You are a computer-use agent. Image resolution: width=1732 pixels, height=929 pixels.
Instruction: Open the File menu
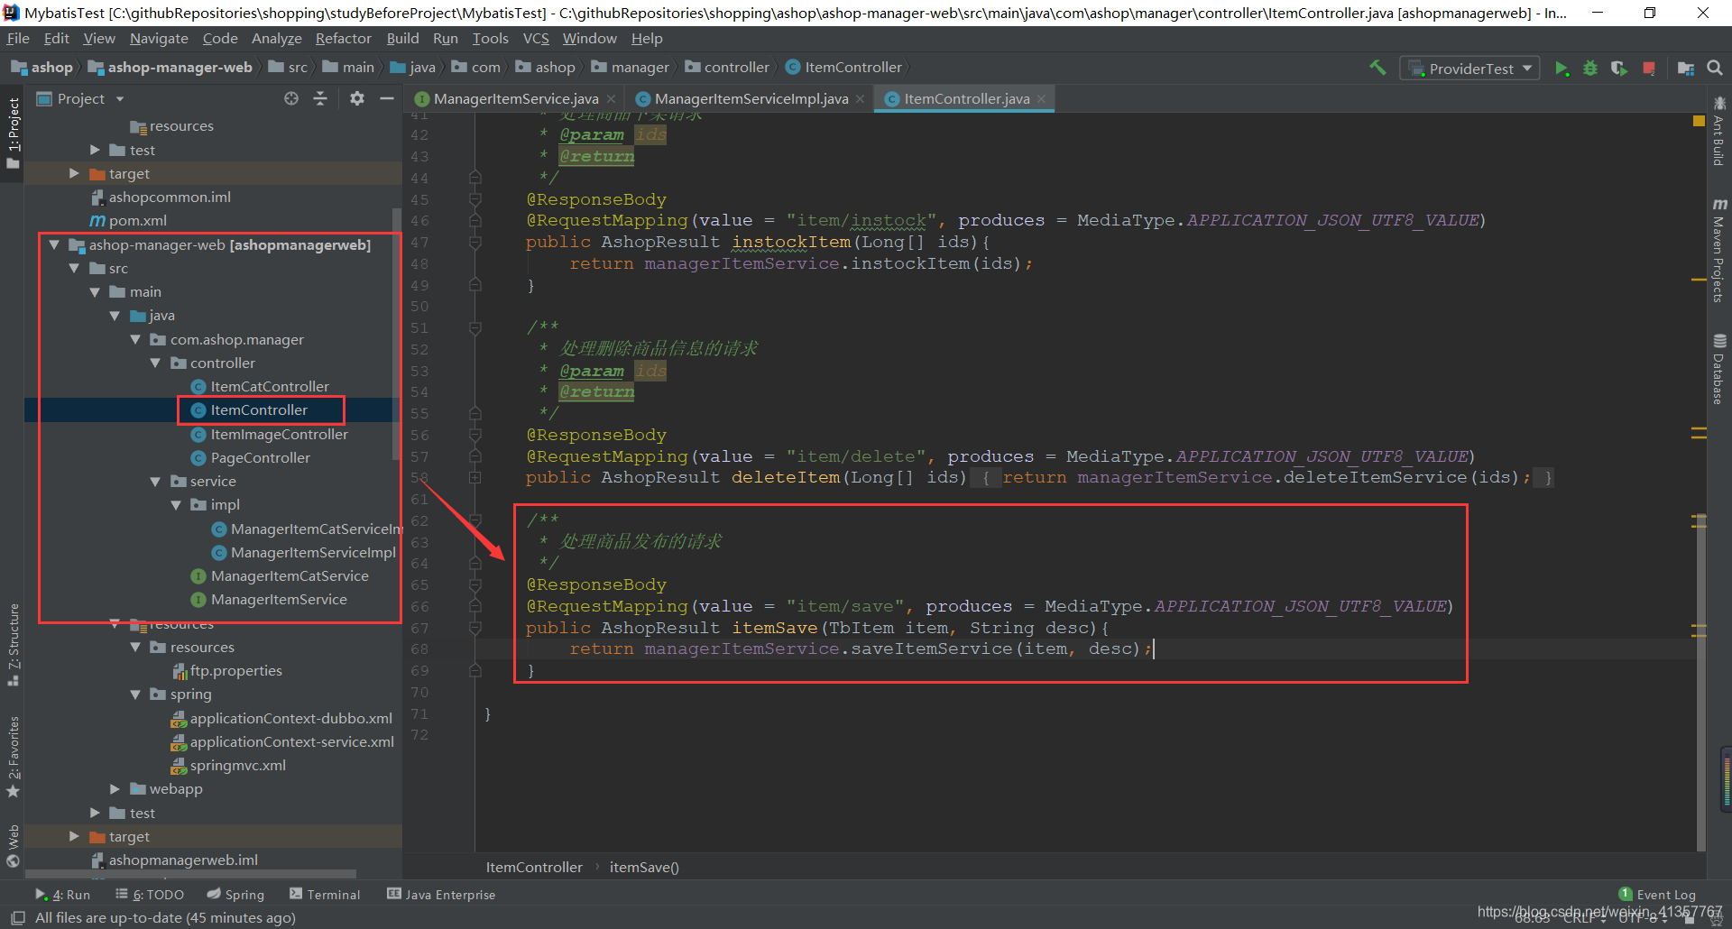(18, 39)
